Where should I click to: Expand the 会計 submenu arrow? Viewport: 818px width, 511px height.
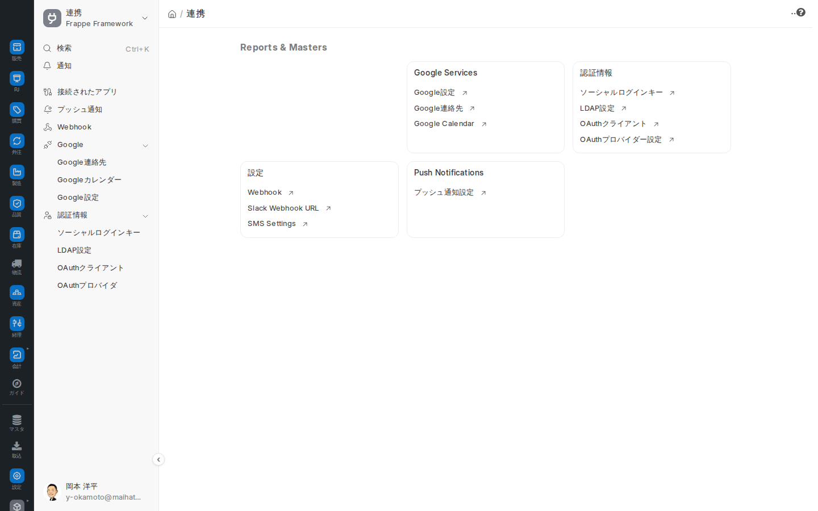coord(27,349)
